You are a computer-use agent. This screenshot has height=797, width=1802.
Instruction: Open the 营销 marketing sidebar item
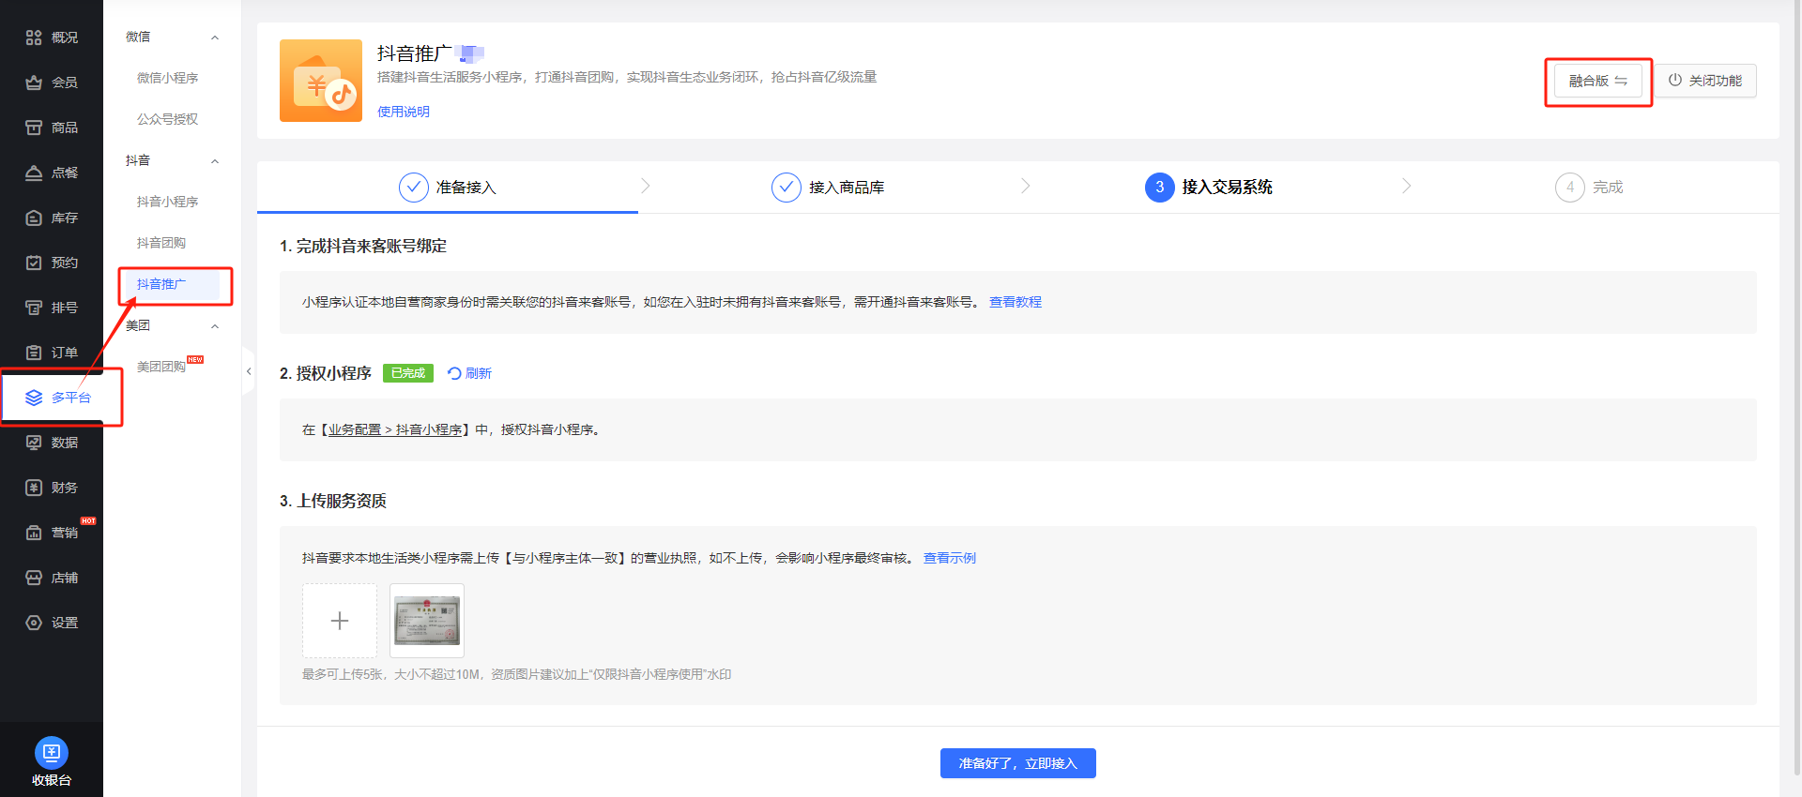pyautogui.click(x=52, y=533)
